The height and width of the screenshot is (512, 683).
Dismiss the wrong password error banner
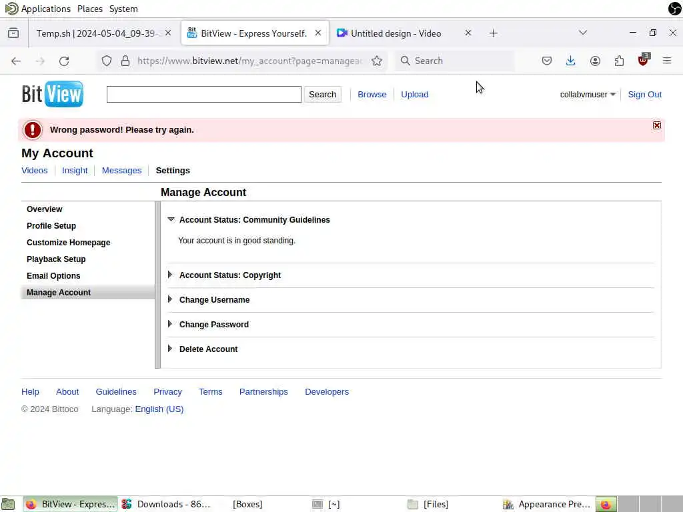(657, 125)
